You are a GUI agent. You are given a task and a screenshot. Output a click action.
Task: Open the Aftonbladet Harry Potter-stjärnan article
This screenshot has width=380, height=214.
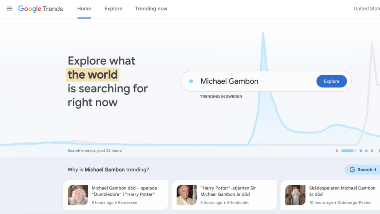coord(225,195)
